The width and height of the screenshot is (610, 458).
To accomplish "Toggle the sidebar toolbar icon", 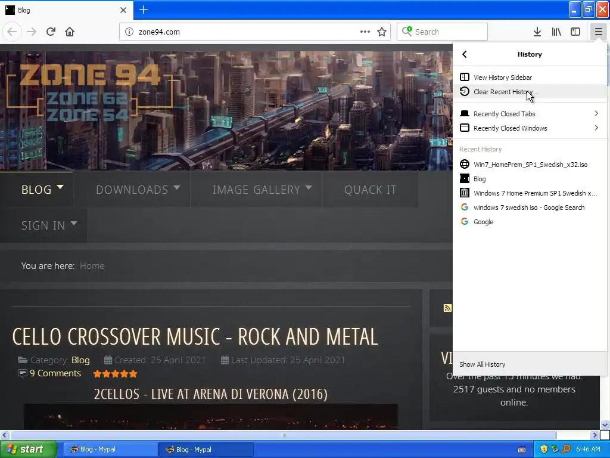I will click(575, 32).
